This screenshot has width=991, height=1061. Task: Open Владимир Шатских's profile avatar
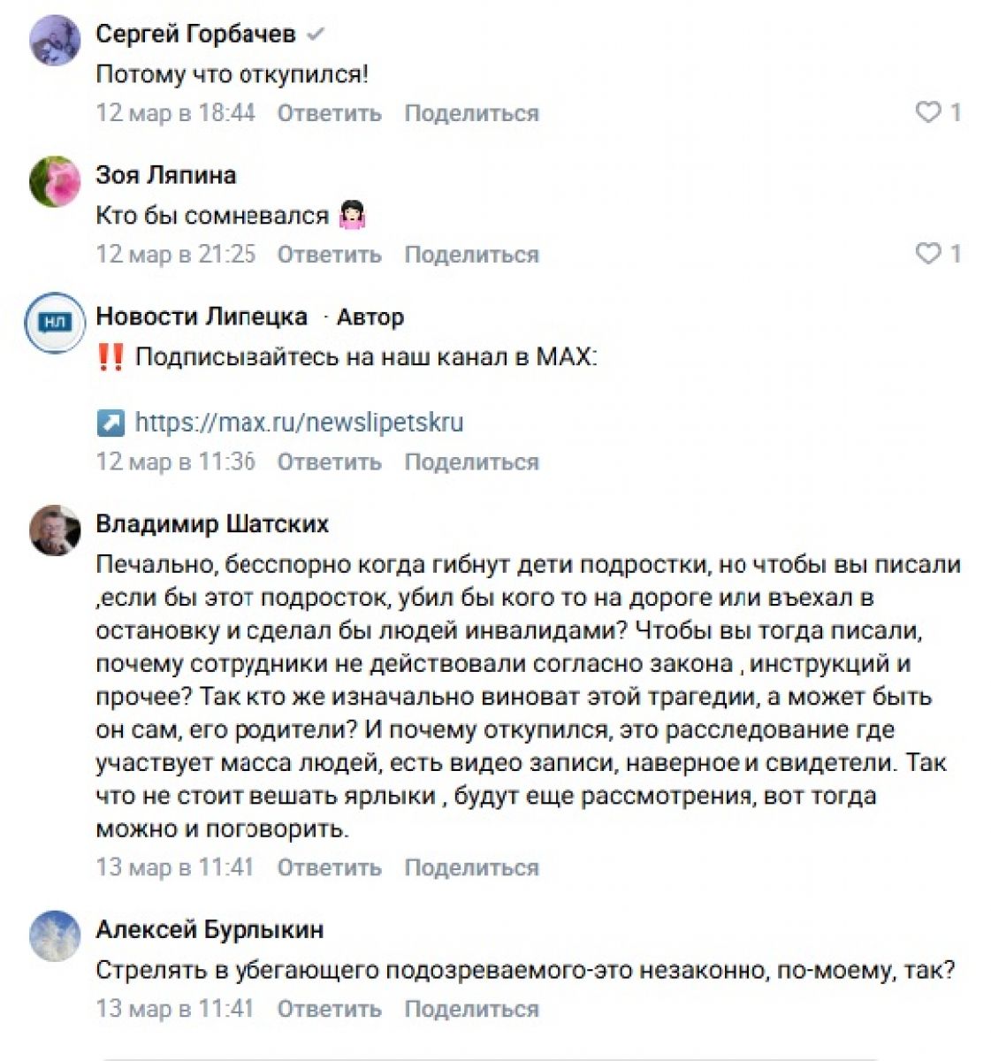tap(55, 530)
